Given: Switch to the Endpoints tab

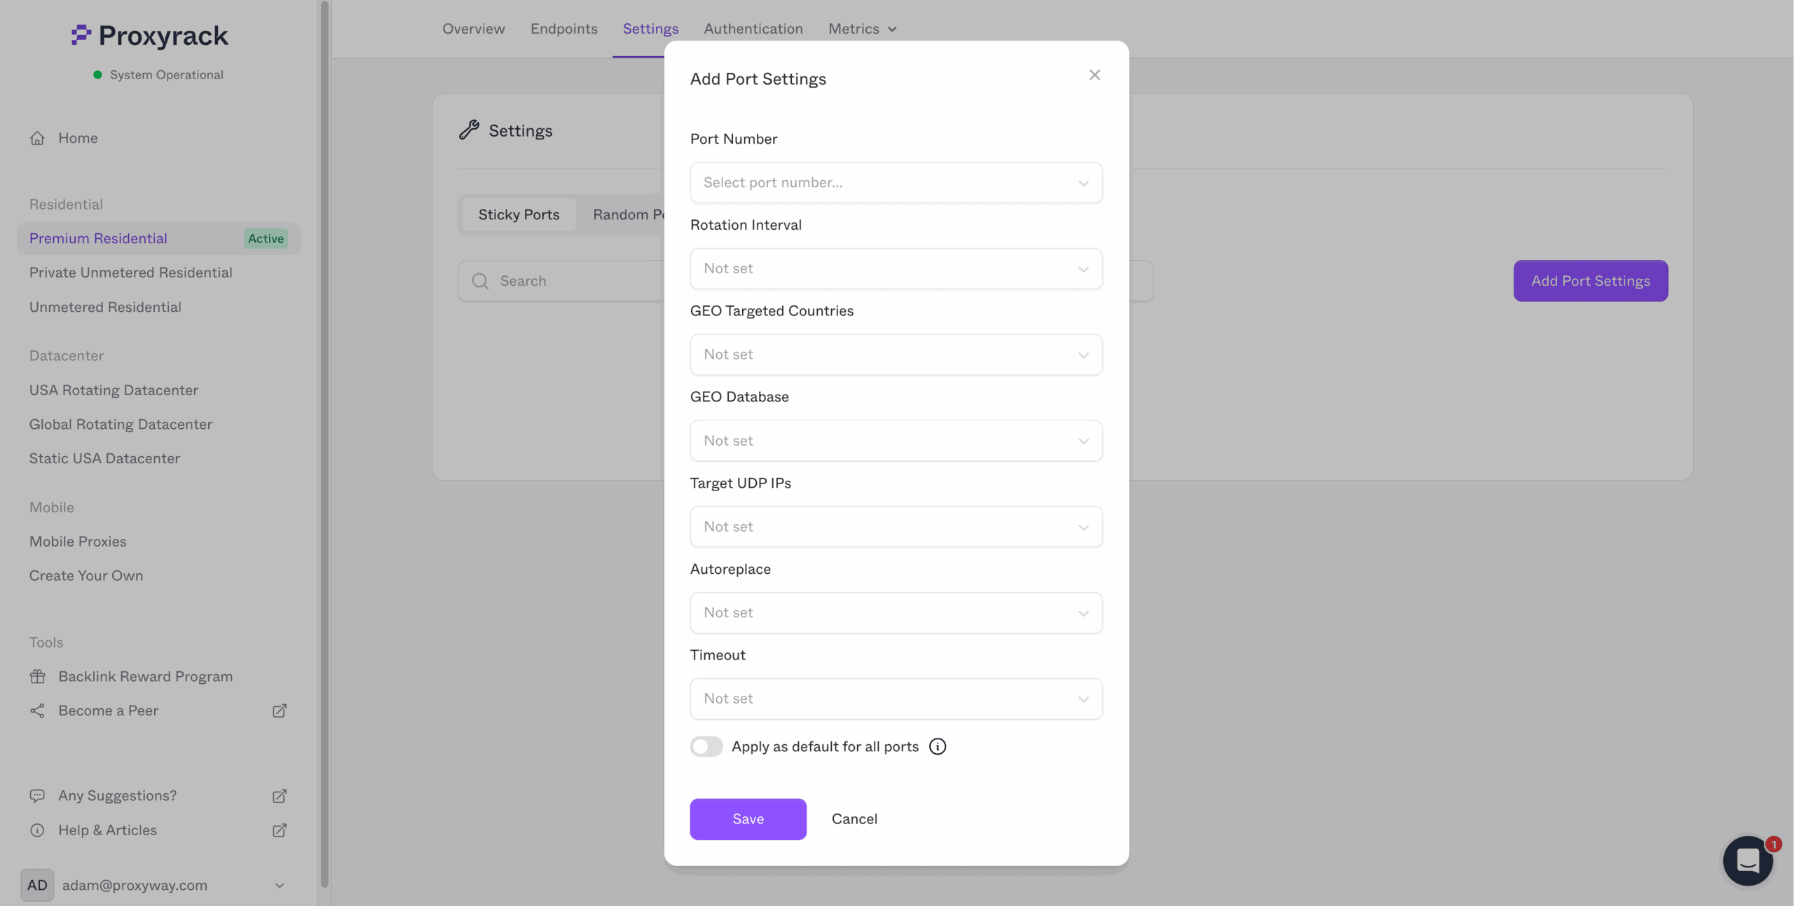Looking at the screenshot, I should [x=563, y=29].
